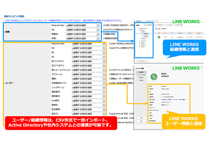This screenshot has height=143, width=209.
Task: Click the 項目マッピング設定 heading
Action: click(x=14, y=16)
